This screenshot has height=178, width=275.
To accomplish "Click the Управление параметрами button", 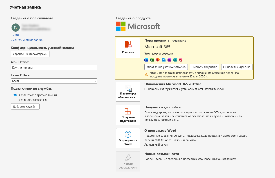I will 30,54.
